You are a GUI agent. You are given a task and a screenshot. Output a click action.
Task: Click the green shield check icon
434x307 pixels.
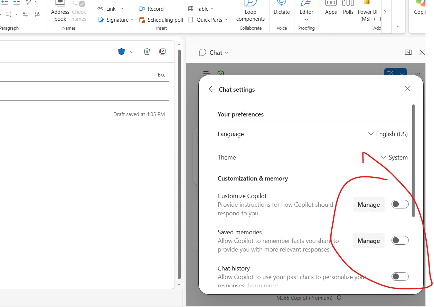click(x=220, y=73)
